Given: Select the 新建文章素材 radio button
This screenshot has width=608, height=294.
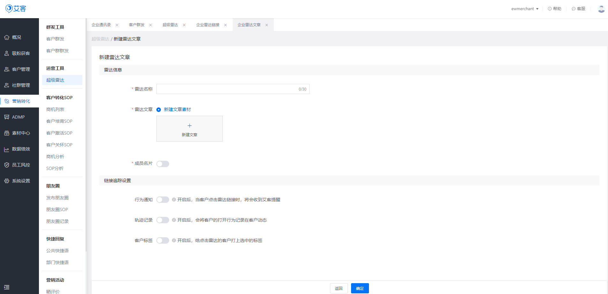Looking at the screenshot, I should coord(159,110).
